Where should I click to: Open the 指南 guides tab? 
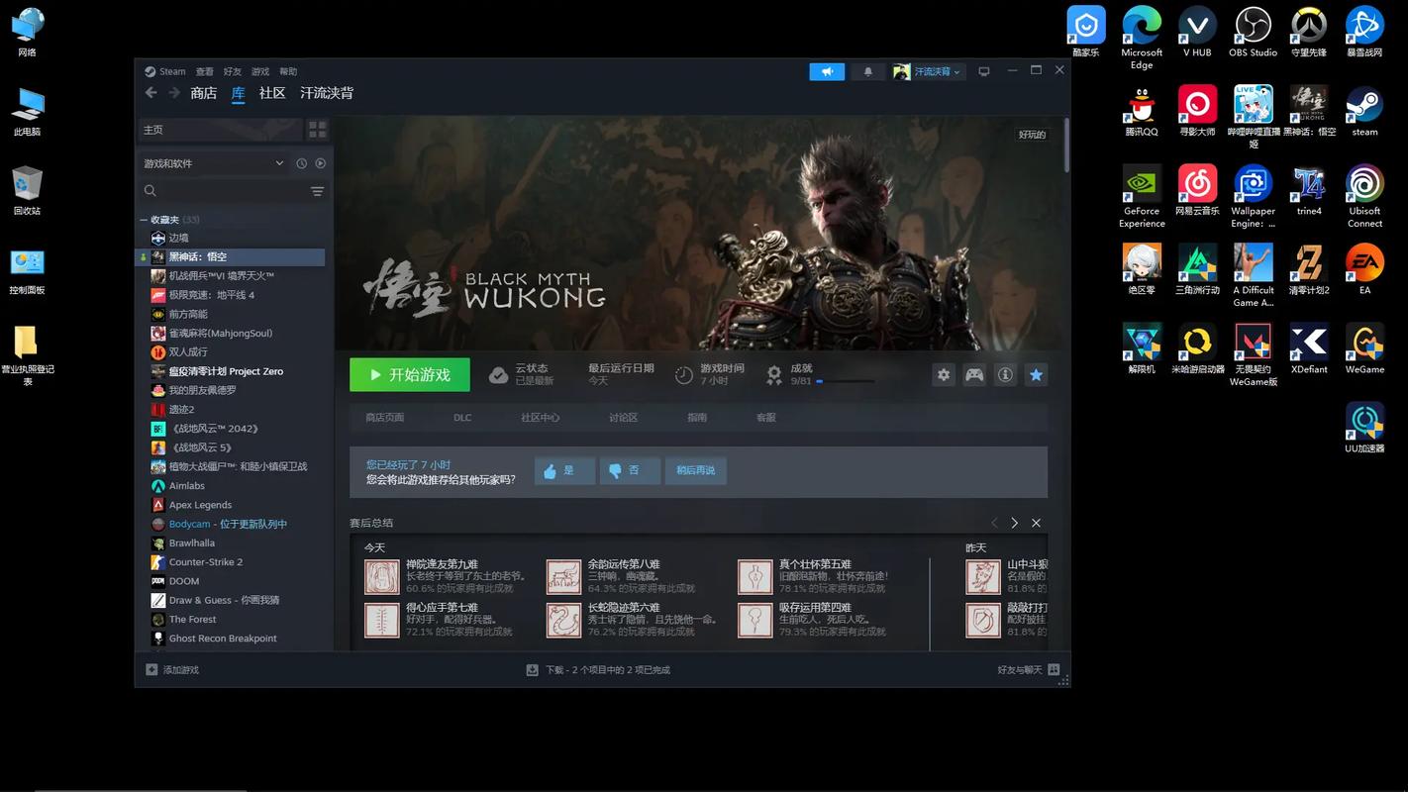[697, 418]
